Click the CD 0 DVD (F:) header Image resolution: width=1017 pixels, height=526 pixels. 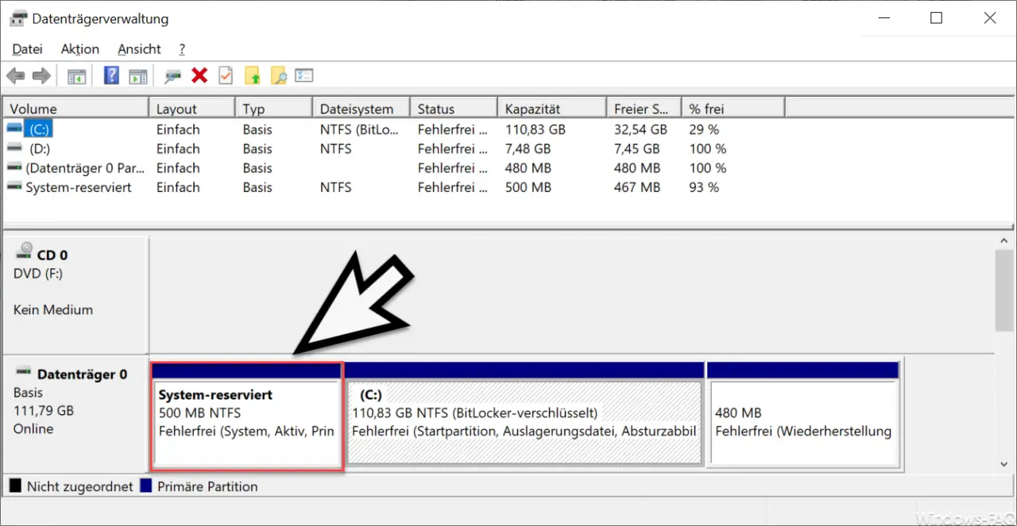[75, 294]
